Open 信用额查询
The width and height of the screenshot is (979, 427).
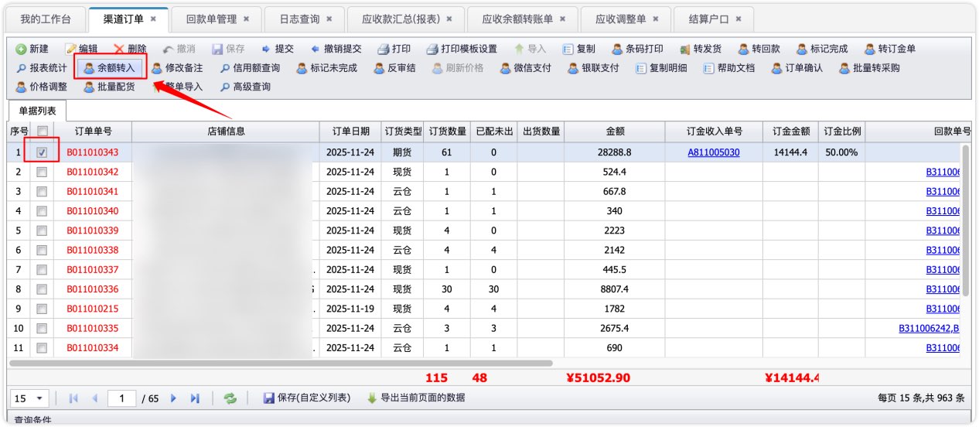(x=250, y=68)
